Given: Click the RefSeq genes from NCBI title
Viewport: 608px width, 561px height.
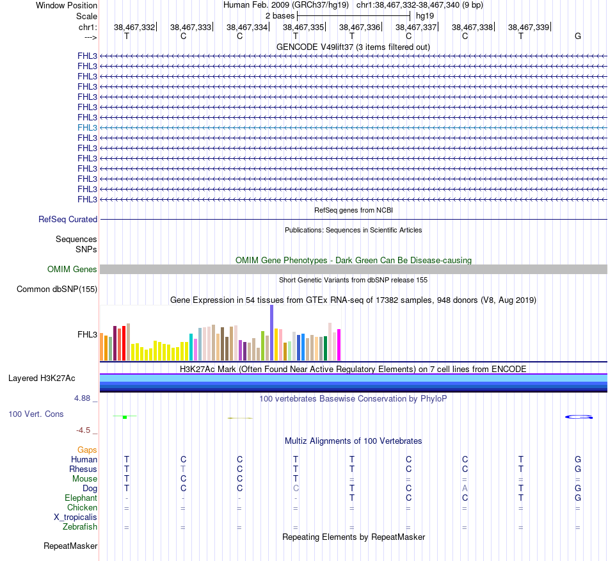Looking at the screenshot, I should pos(353,210).
